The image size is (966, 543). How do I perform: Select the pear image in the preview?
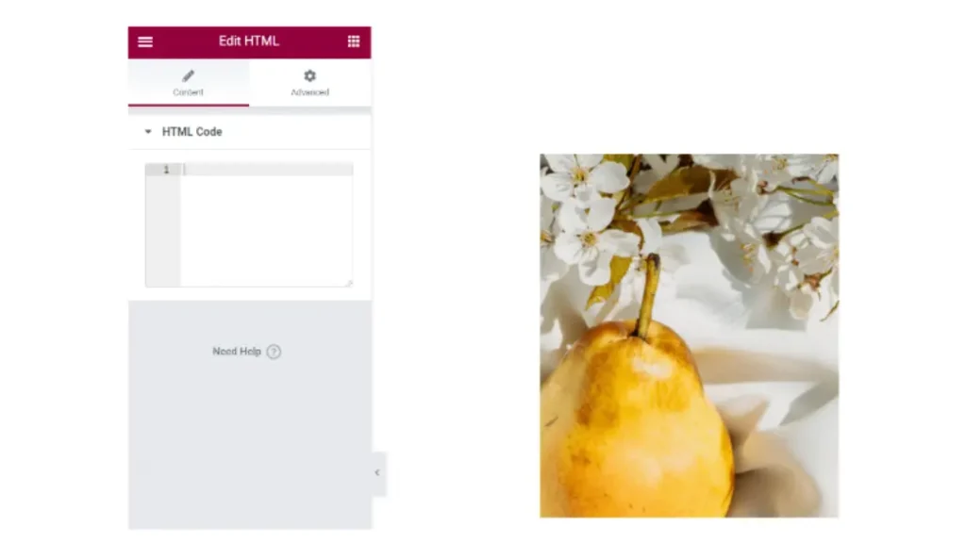pos(690,336)
